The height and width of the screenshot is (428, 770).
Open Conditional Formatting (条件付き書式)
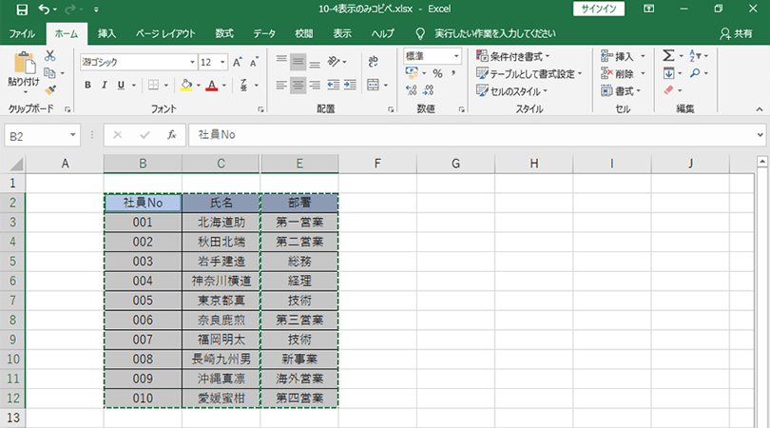click(x=513, y=56)
